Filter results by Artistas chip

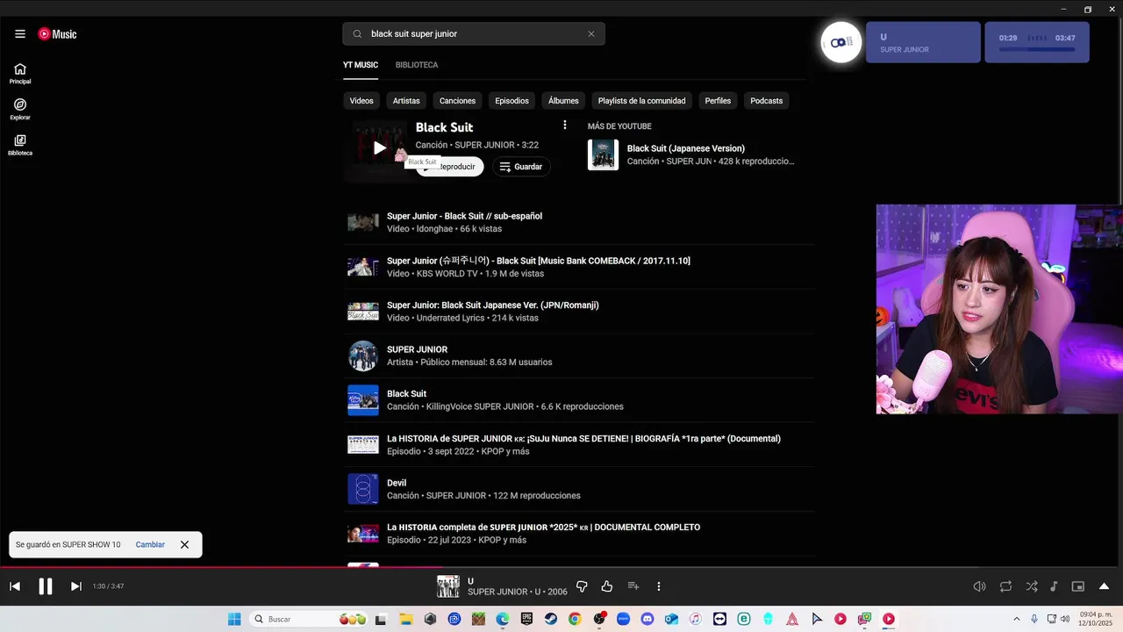tap(406, 101)
